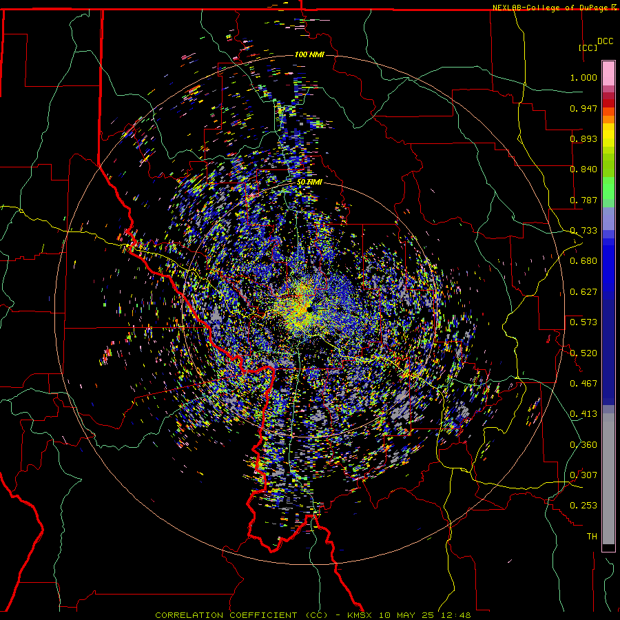The height and width of the screenshot is (620, 620).
Task: Pick the lavender segment of the color scale
Action: (x=608, y=218)
